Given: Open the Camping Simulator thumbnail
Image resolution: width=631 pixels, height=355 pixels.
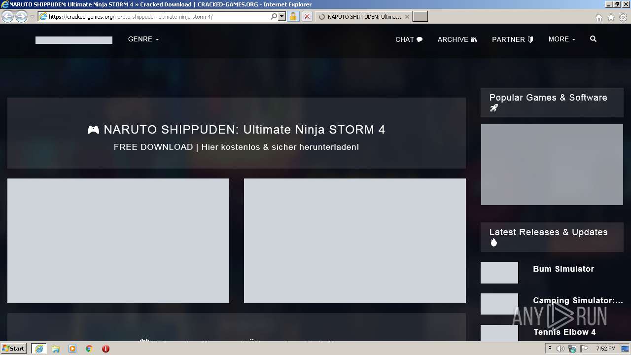Looking at the screenshot, I should tap(499, 304).
